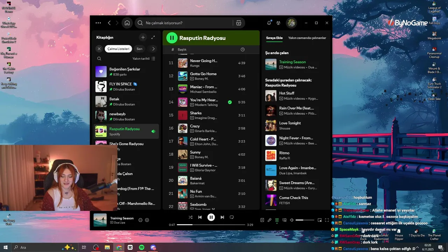Play 'Sweet Dreams' from the queue
This screenshot has width=448, height=252.
296,185
